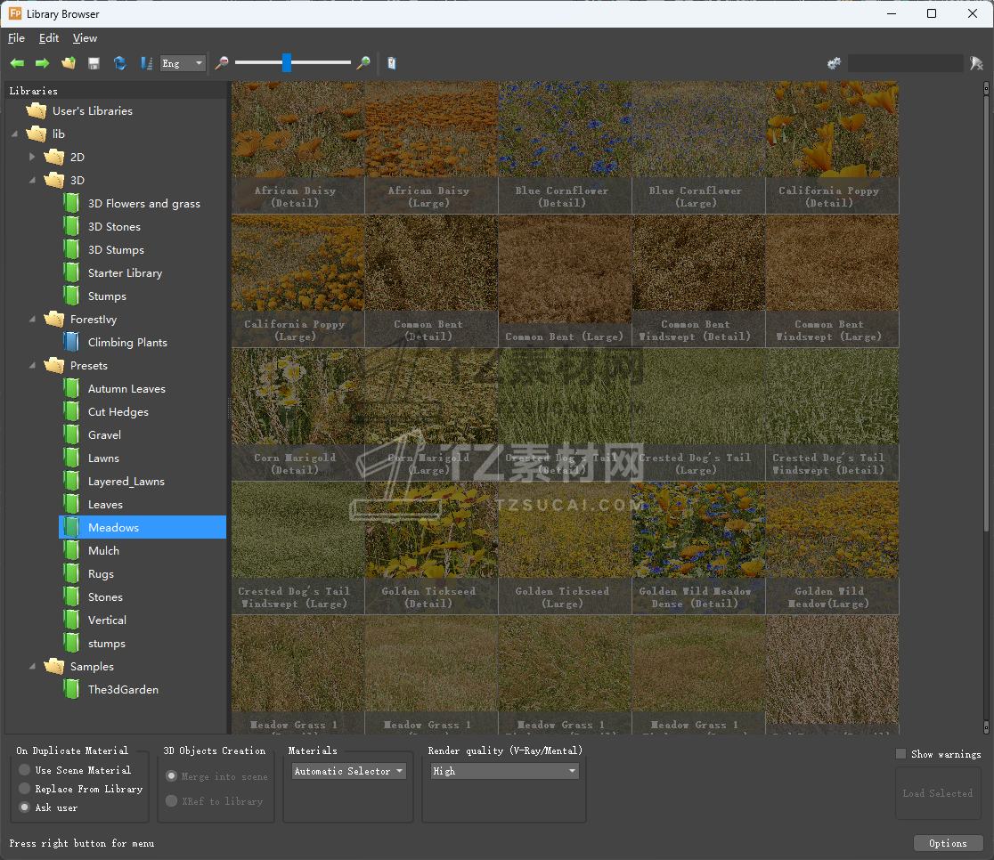The image size is (994, 860).
Task: Click the sort order icon
Action: (x=146, y=63)
